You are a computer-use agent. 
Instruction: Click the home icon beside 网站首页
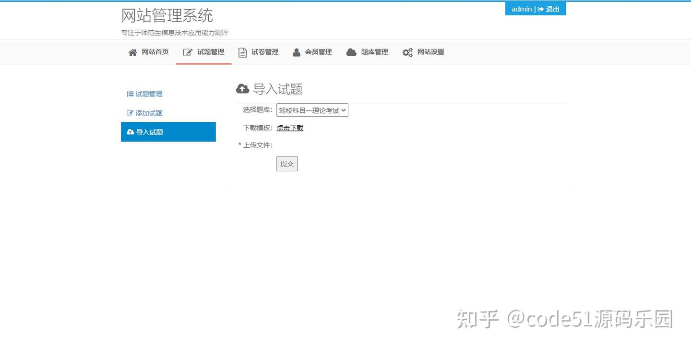pyautogui.click(x=132, y=52)
